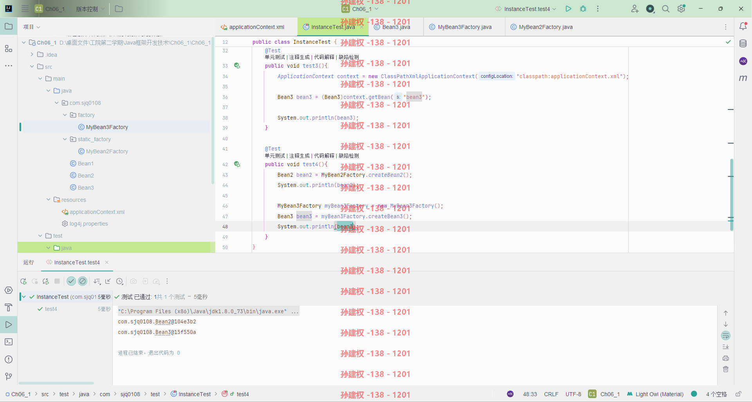Open the 版本控制 dropdown

(x=90, y=9)
